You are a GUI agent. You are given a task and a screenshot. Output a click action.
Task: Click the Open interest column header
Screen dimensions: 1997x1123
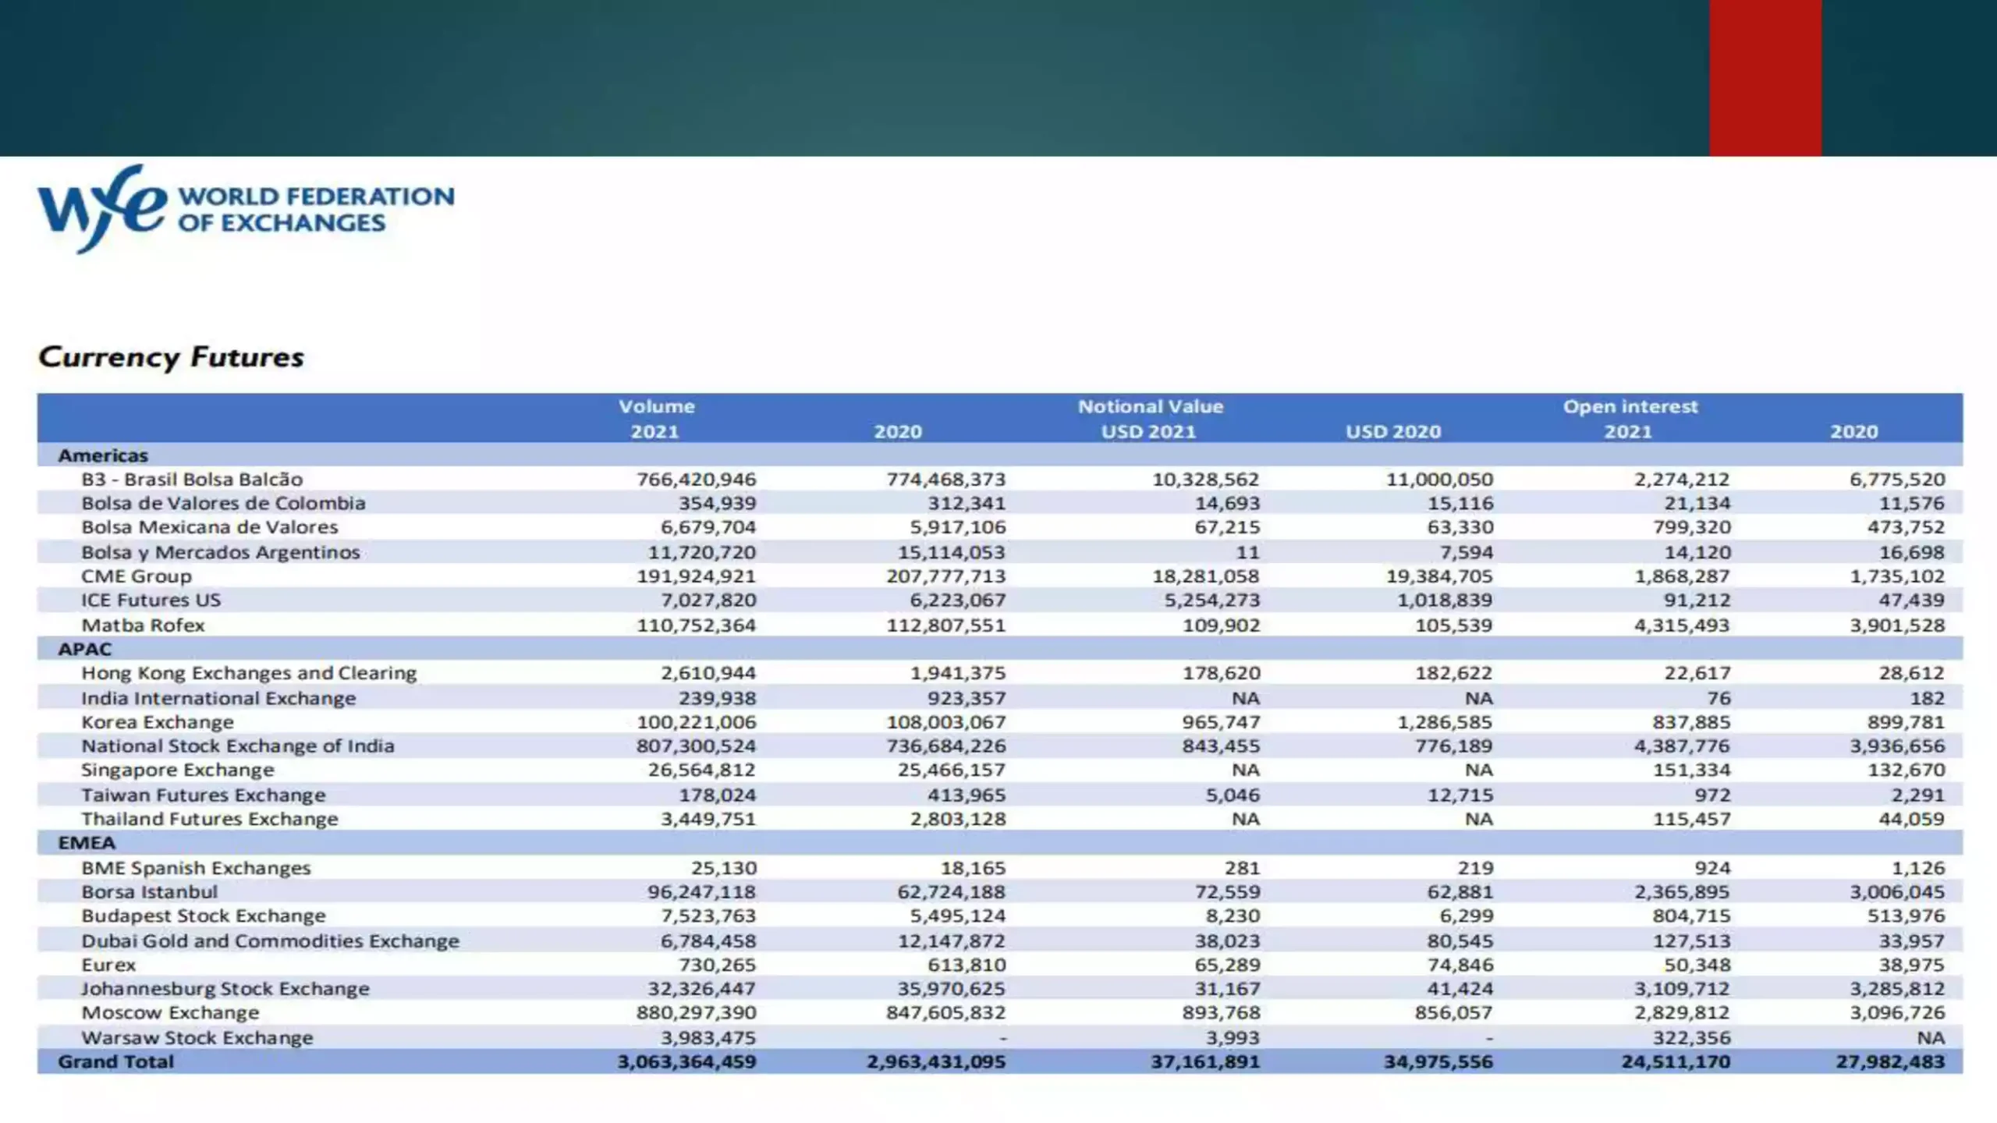click(x=1630, y=406)
